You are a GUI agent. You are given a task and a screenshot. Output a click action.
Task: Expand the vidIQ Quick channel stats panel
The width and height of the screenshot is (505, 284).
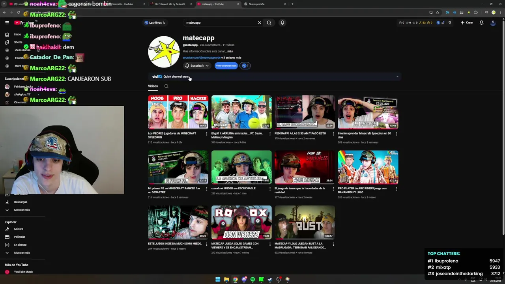397,77
